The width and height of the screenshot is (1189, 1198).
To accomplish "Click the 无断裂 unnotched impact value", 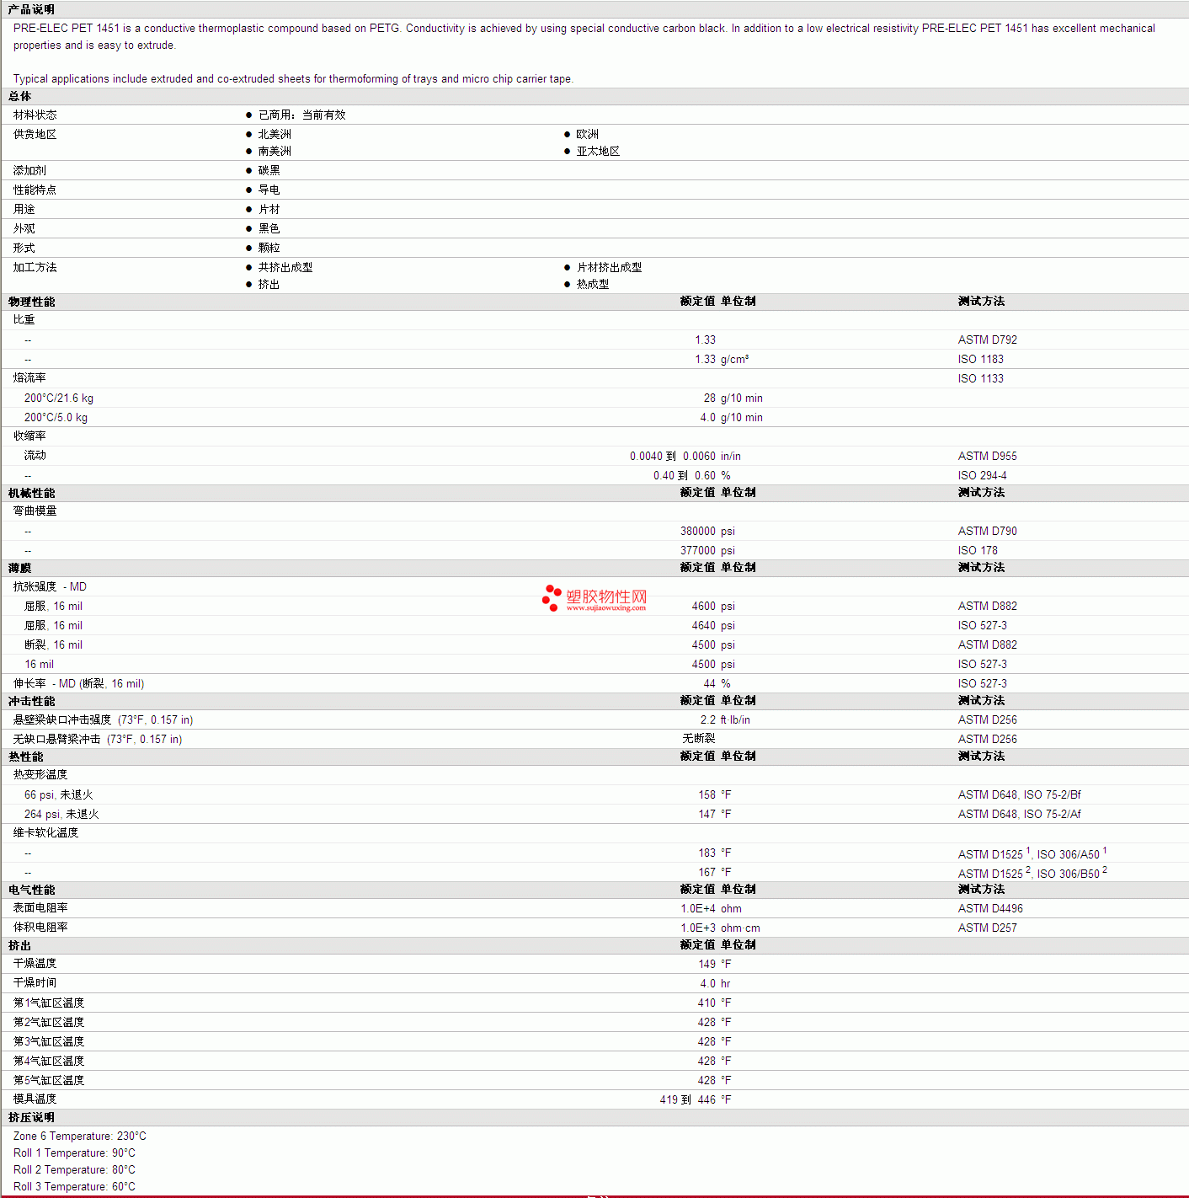I will 699,738.
